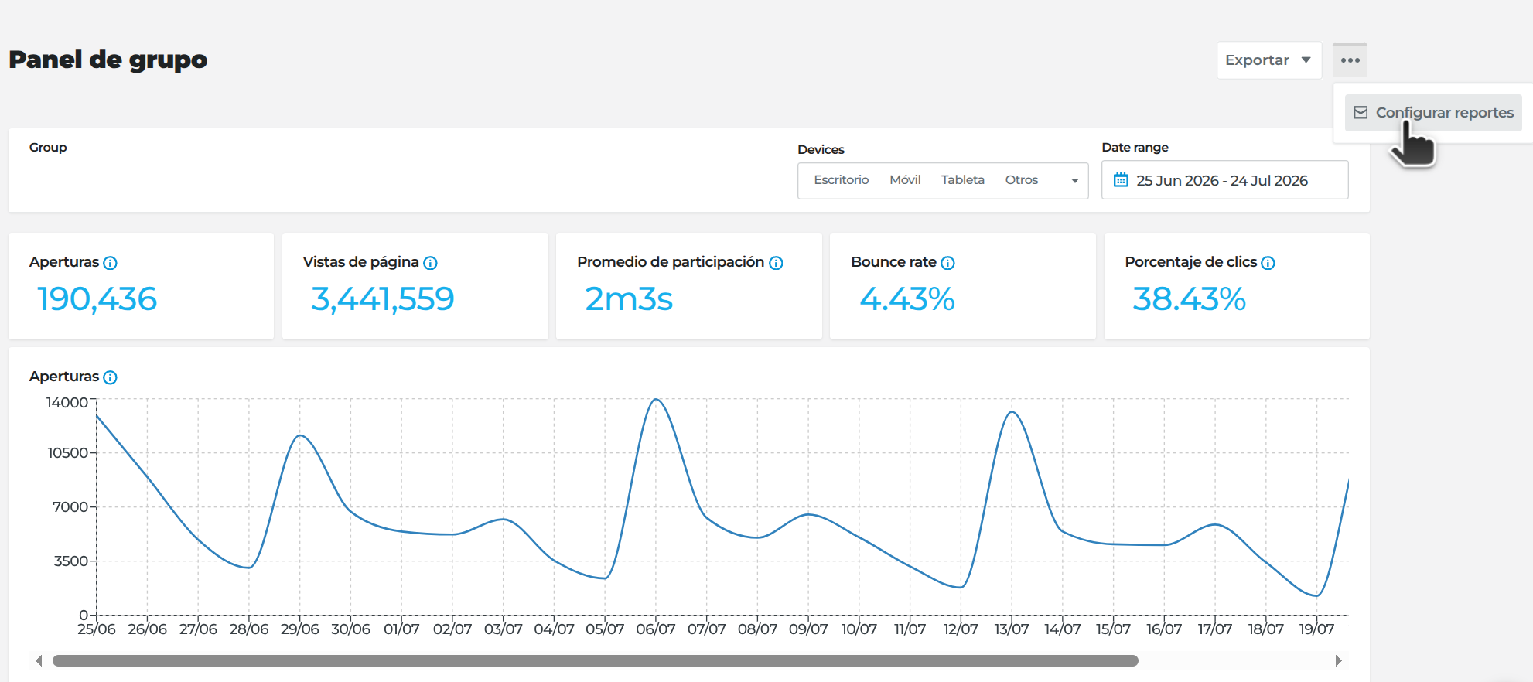Click the 06/07 peak on Aperturas chart

(656, 400)
